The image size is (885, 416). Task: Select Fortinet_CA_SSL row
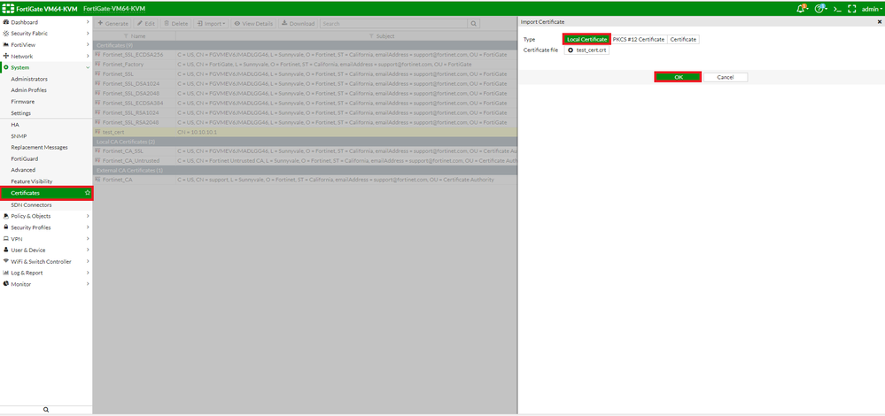(305, 151)
